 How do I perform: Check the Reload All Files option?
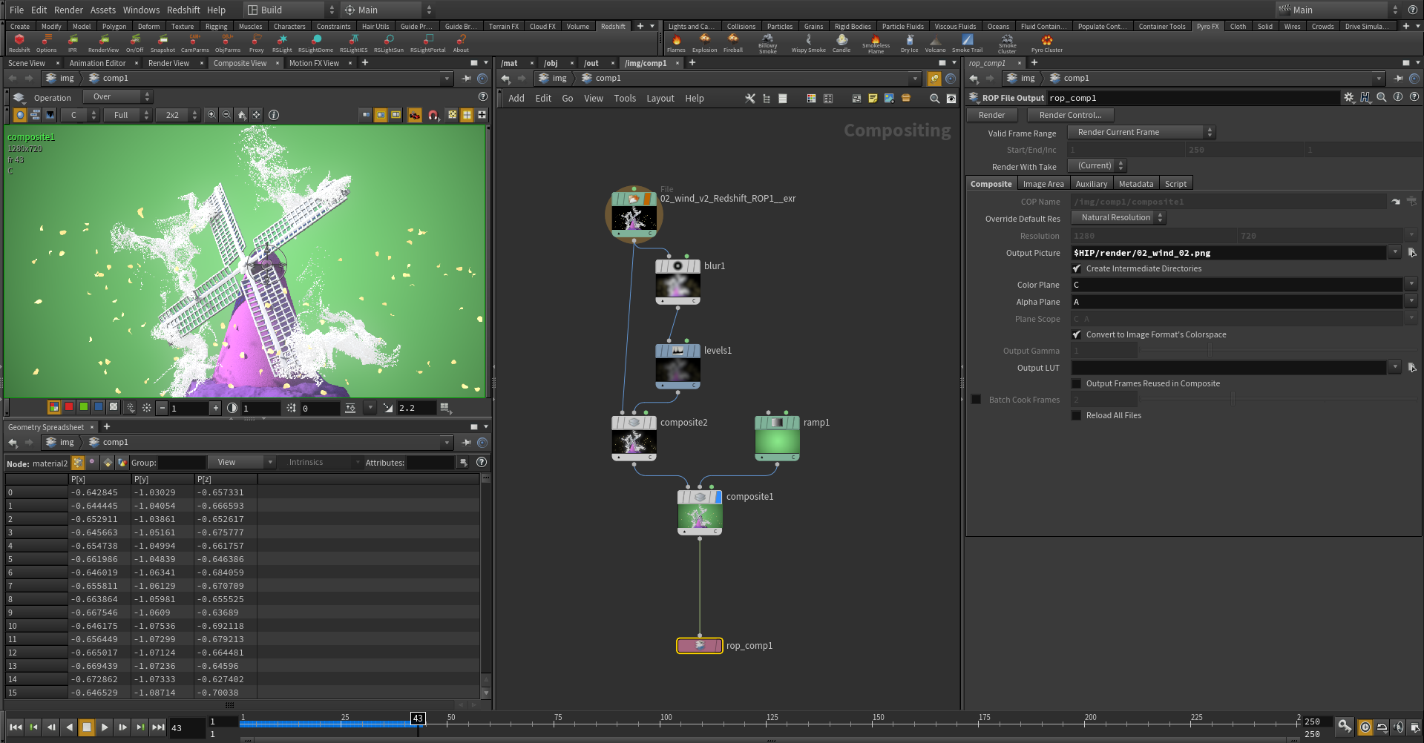pos(1077,415)
